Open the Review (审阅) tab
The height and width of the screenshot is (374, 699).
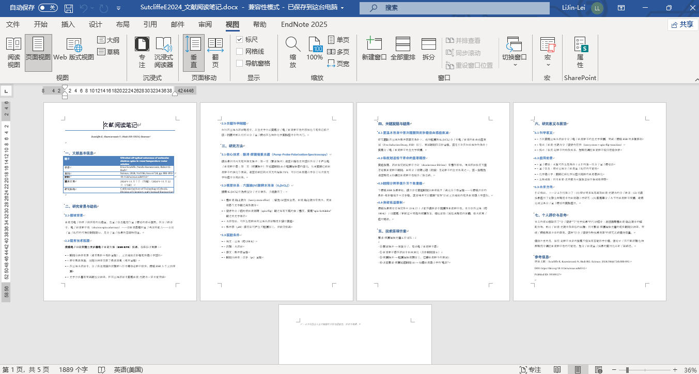(x=205, y=24)
